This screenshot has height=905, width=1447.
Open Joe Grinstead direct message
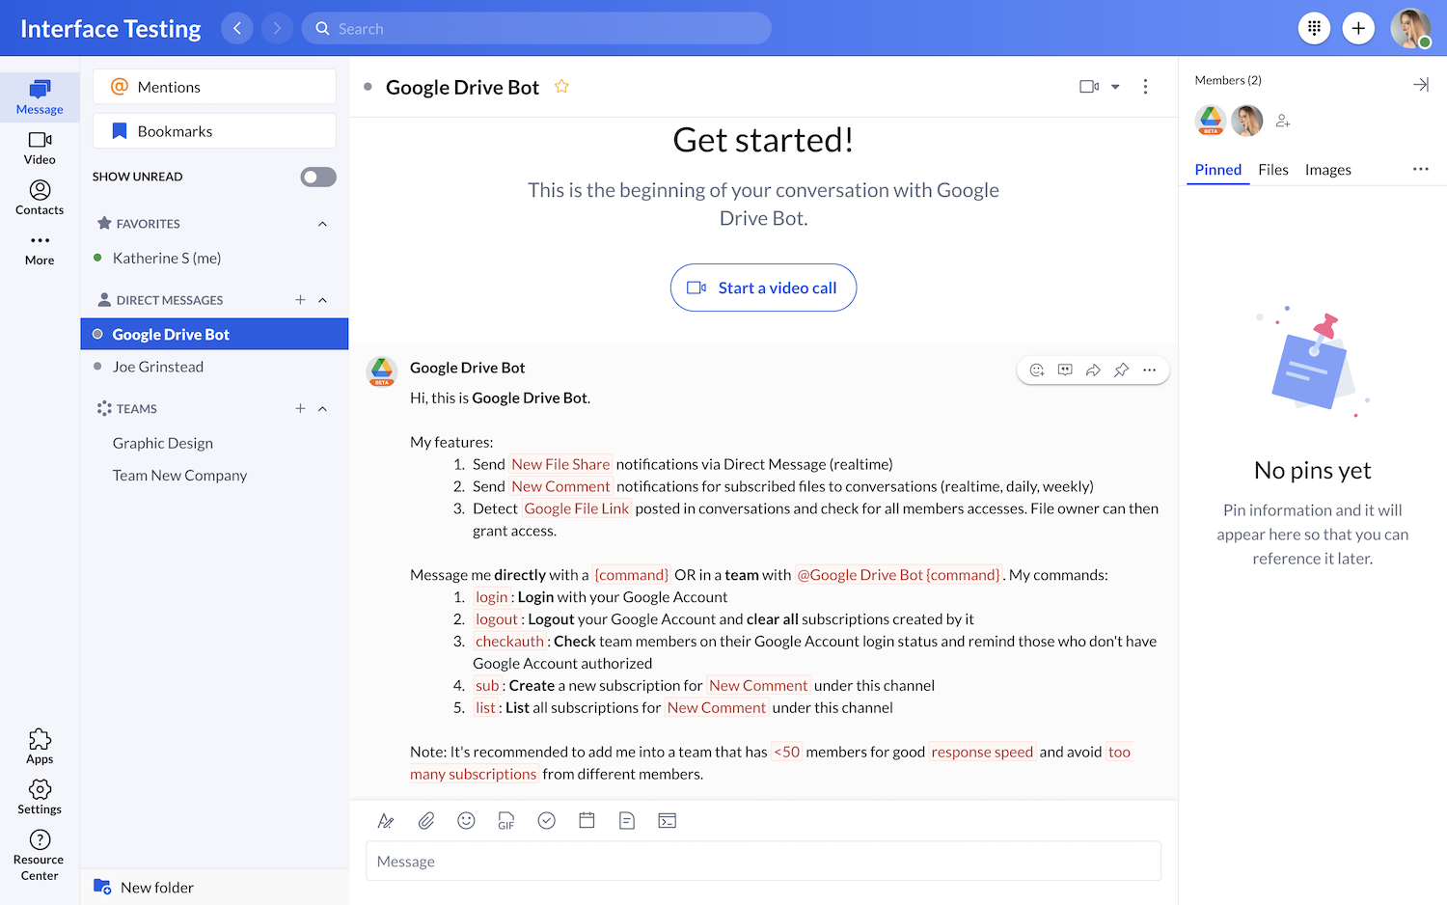click(214, 367)
